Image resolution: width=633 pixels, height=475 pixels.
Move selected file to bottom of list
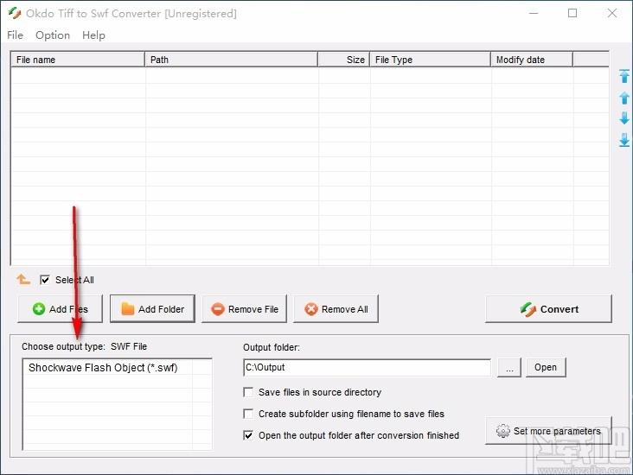[x=624, y=140]
